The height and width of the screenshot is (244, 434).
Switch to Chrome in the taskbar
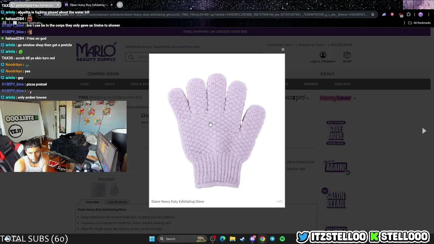click(262, 239)
